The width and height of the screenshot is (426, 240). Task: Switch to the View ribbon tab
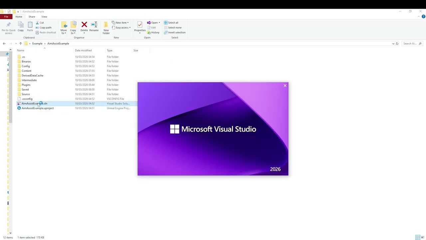tap(44, 17)
